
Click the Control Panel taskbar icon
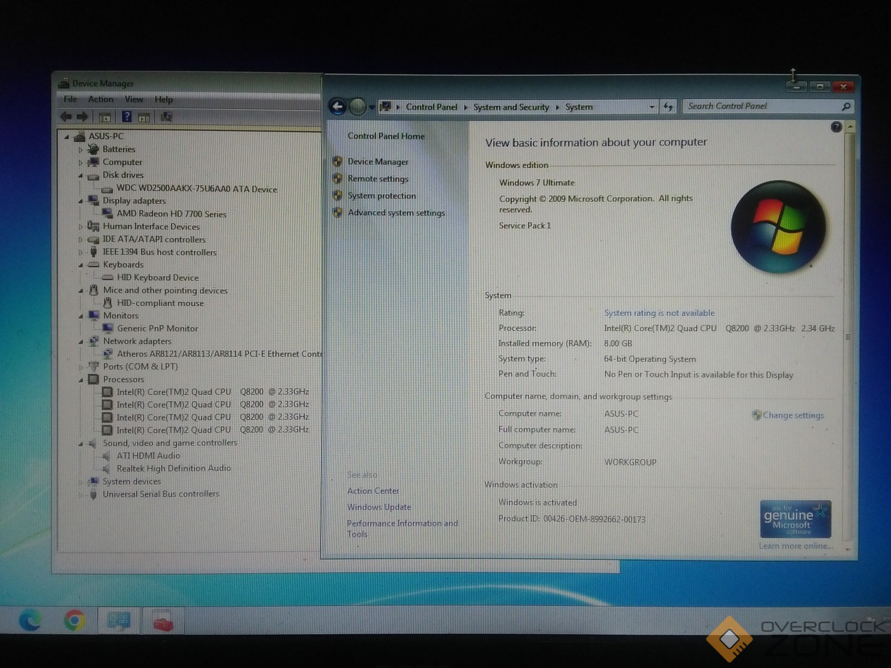(119, 620)
